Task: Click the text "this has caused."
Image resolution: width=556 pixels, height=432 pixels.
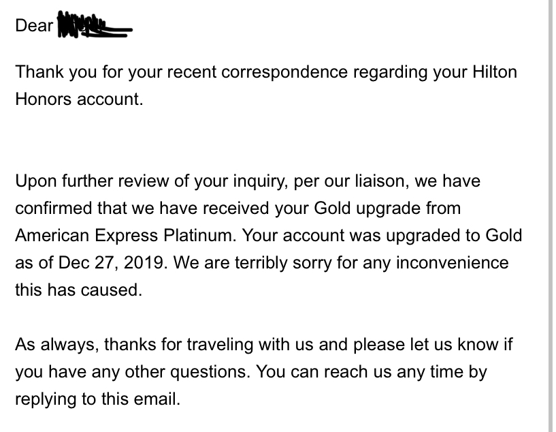Action: tap(78, 289)
